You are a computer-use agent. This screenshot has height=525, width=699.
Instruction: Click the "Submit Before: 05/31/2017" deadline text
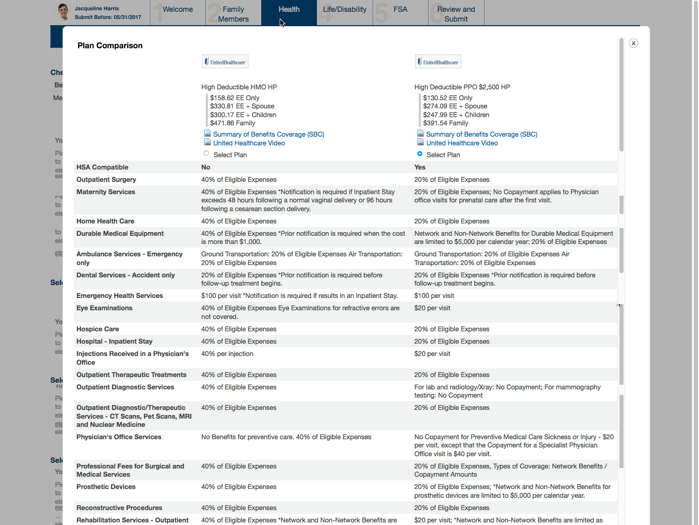(108, 17)
